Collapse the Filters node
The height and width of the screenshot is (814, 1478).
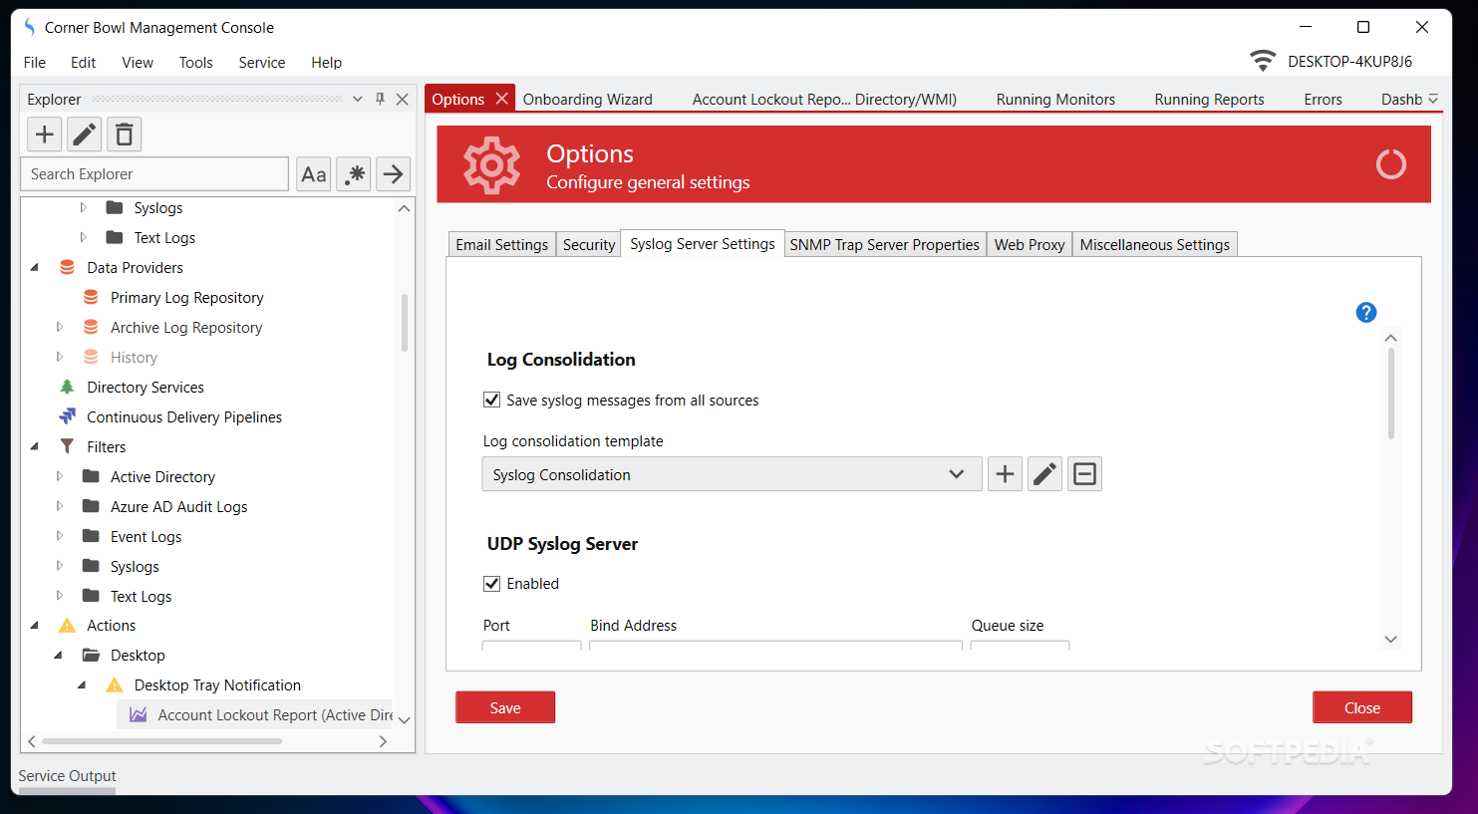[x=35, y=446]
